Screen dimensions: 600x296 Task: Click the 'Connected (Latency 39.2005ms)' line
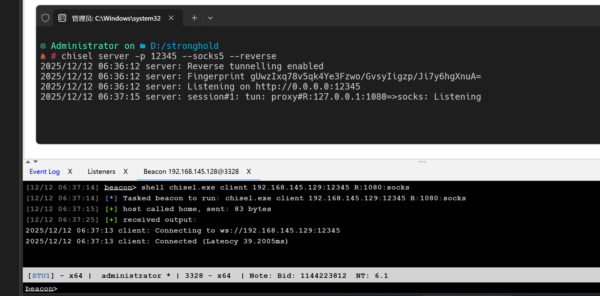click(x=157, y=241)
